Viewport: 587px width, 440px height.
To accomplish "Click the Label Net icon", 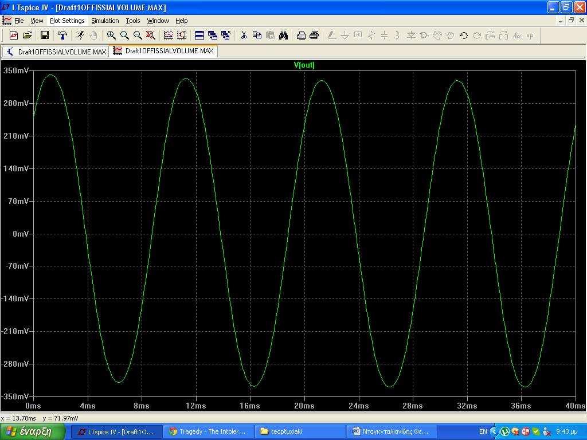I will click(x=358, y=36).
